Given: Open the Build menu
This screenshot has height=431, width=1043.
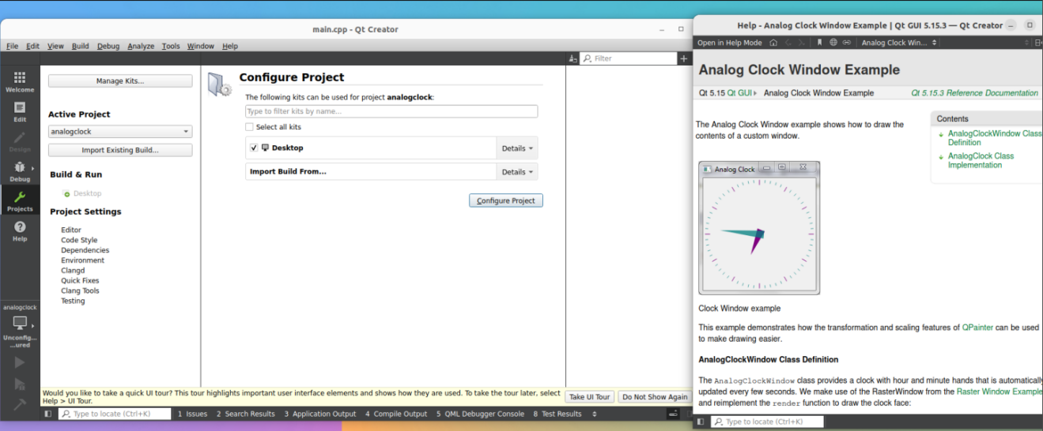Looking at the screenshot, I should pyautogui.click(x=81, y=46).
